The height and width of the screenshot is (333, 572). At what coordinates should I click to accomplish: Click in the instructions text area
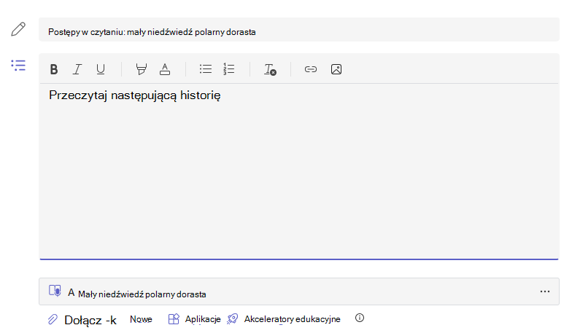tap(299, 171)
